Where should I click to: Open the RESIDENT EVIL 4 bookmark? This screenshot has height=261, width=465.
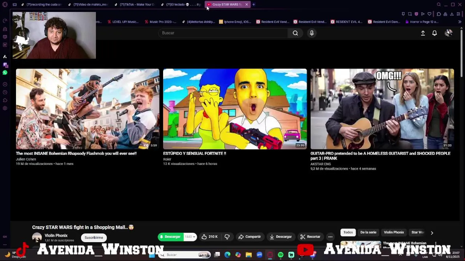click(x=346, y=22)
